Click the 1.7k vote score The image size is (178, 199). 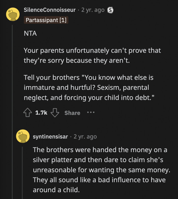click(x=41, y=113)
